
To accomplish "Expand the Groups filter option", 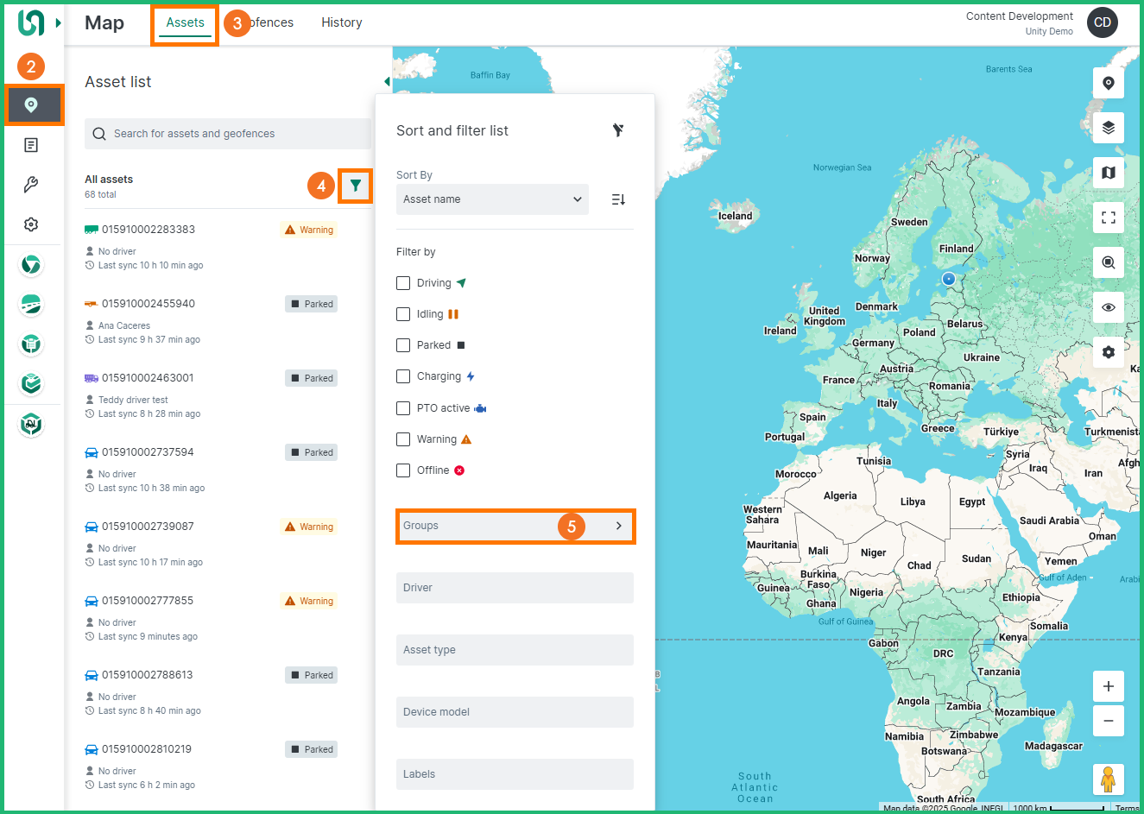I will 515,526.
